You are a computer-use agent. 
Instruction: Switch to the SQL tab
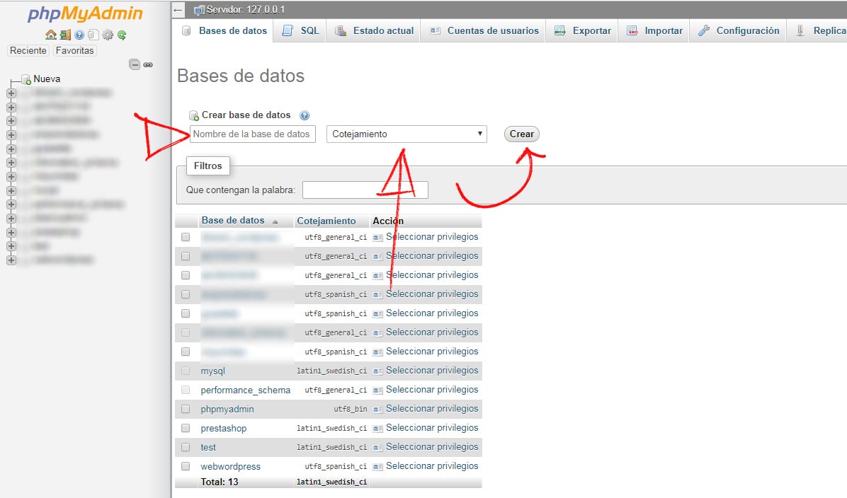coord(301,30)
